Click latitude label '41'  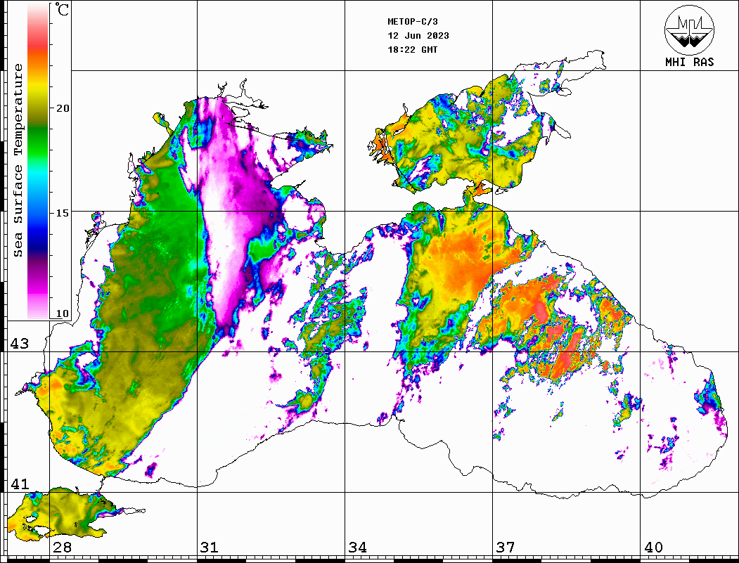tap(19, 484)
